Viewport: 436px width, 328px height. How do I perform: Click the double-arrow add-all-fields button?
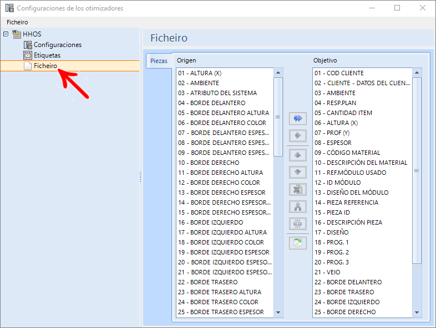298,118
